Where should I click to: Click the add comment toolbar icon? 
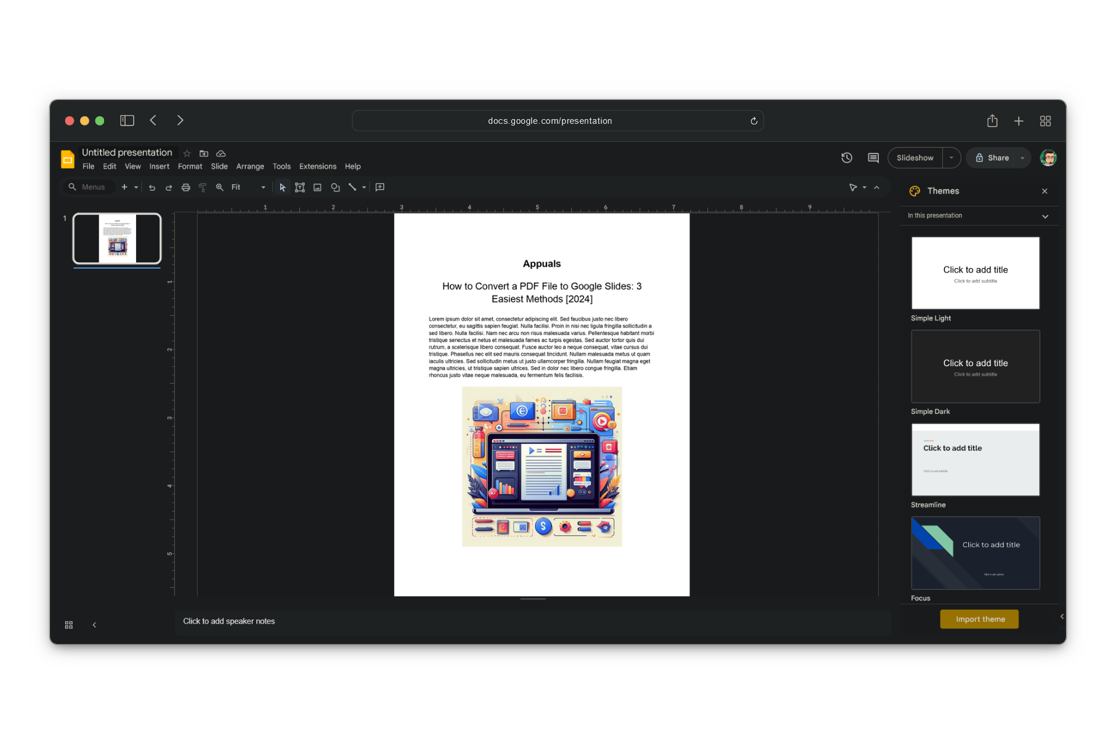click(x=380, y=187)
